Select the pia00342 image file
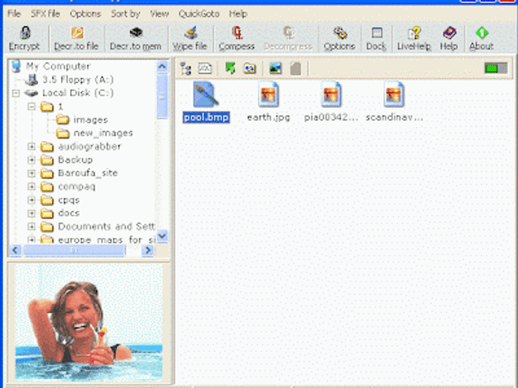Screen dimensions: 518x388 pyautogui.click(x=330, y=103)
